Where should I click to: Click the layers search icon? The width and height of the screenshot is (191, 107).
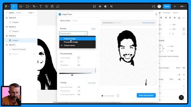[x=7, y=12]
